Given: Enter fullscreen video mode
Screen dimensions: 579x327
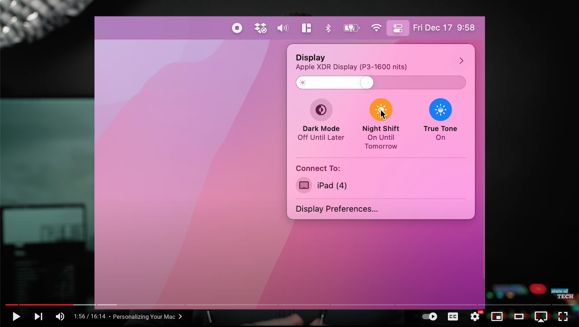Looking at the screenshot, I should pos(563,316).
